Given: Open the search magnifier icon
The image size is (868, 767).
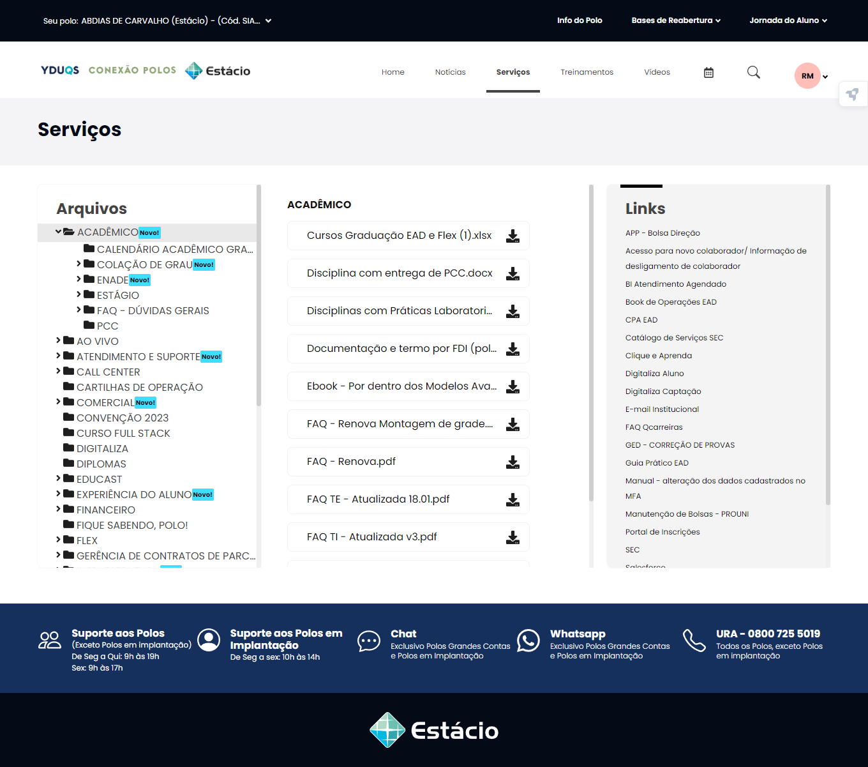Looking at the screenshot, I should (754, 72).
